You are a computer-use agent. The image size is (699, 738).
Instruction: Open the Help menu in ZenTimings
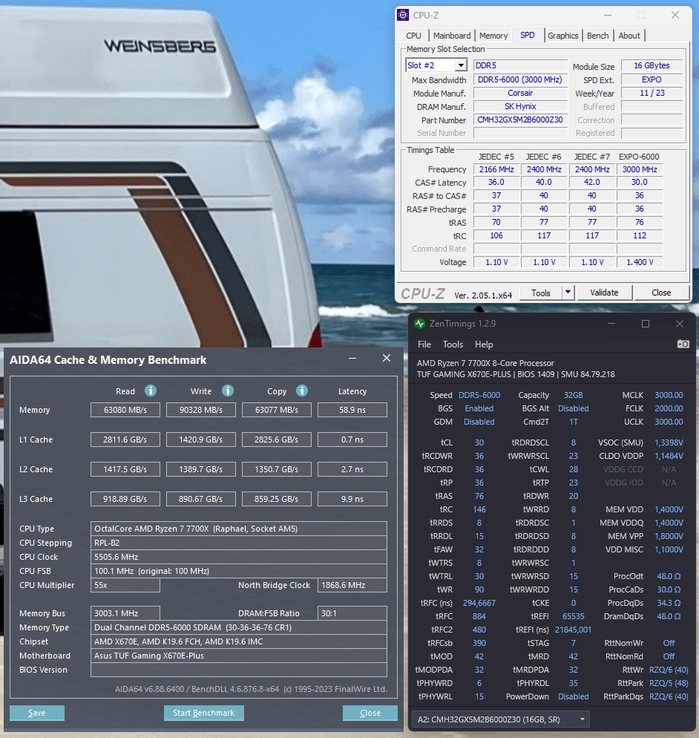[x=484, y=344]
